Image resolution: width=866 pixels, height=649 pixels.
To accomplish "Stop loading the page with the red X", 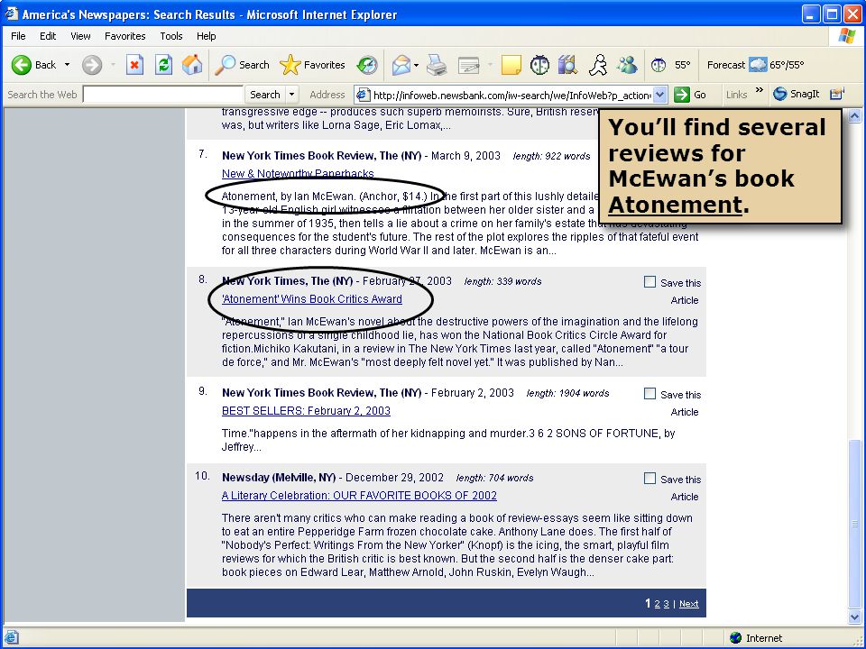I will coord(134,65).
